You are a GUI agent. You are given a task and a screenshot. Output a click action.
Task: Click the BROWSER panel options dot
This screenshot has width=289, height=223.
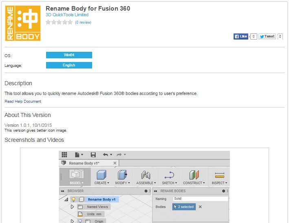click(x=146, y=191)
